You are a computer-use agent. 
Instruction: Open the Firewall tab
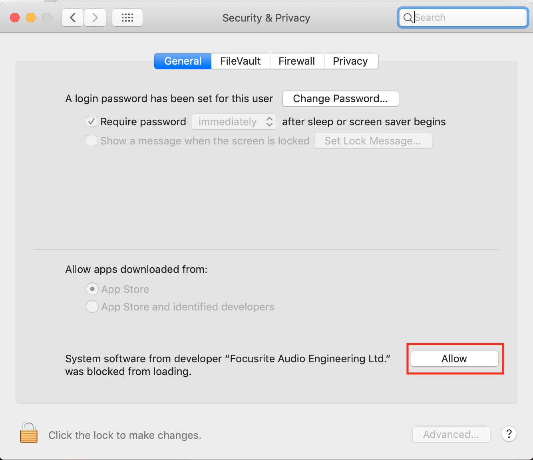[x=297, y=61]
